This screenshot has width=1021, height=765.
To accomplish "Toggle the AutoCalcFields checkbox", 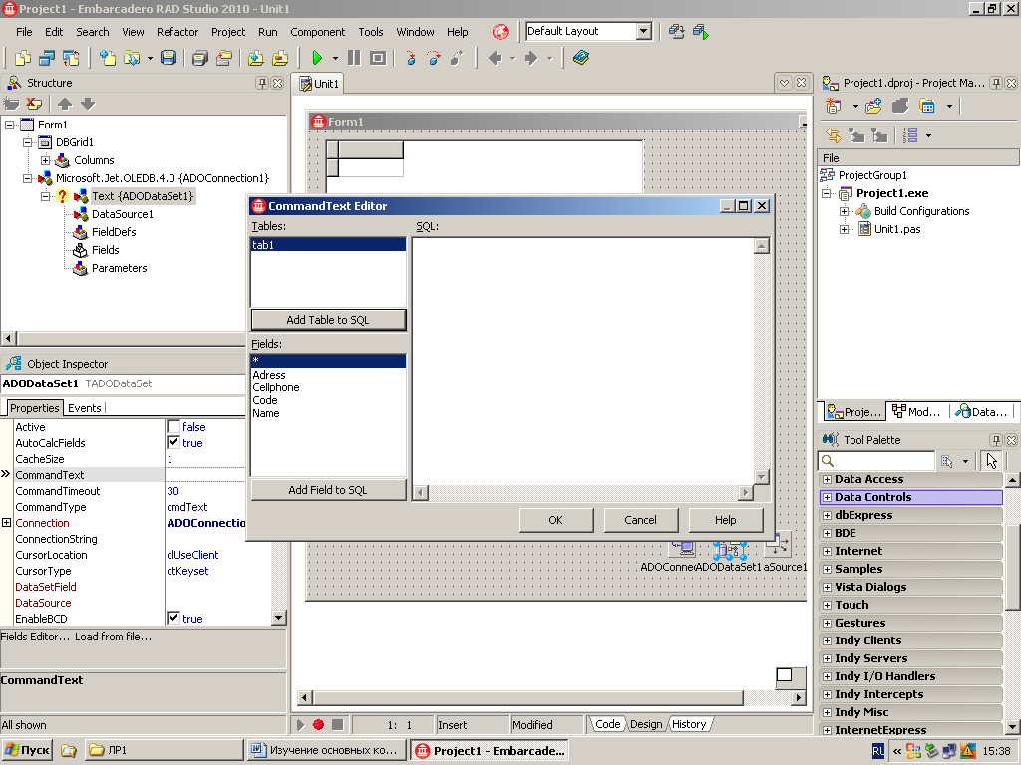I will (173, 443).
